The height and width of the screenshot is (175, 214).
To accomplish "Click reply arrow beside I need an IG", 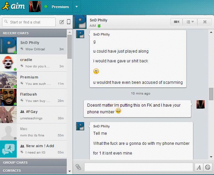I will (x=22, y=152).
